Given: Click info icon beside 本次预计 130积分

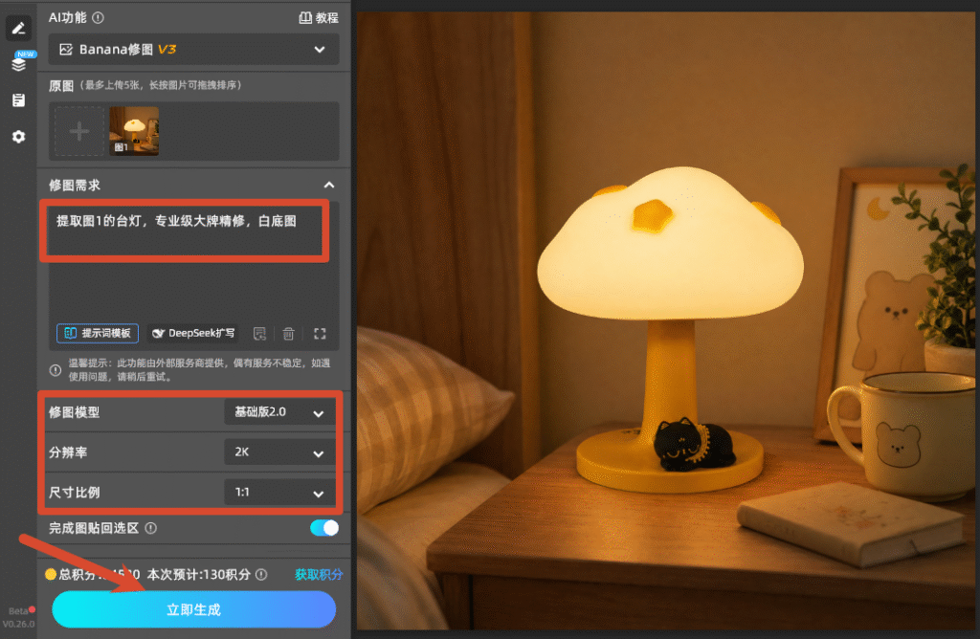Looking at the screenshot, I should 261,575.
